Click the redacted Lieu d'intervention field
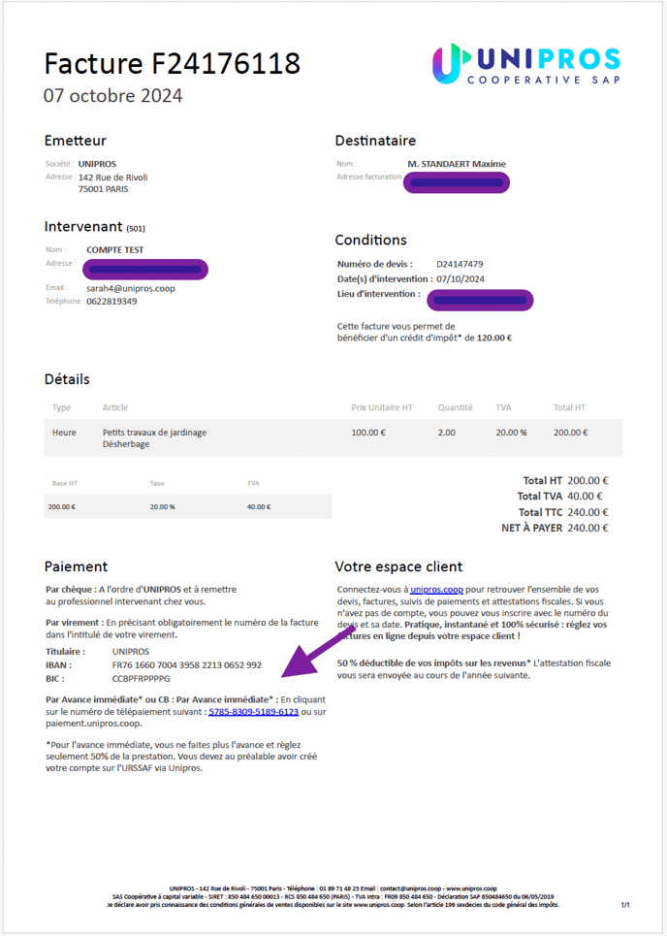Viewport: 667px width, 936px height. tap(480, 301)
